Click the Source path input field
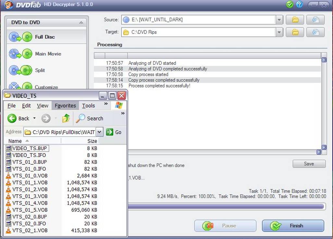333x239 pixels. 199,20
